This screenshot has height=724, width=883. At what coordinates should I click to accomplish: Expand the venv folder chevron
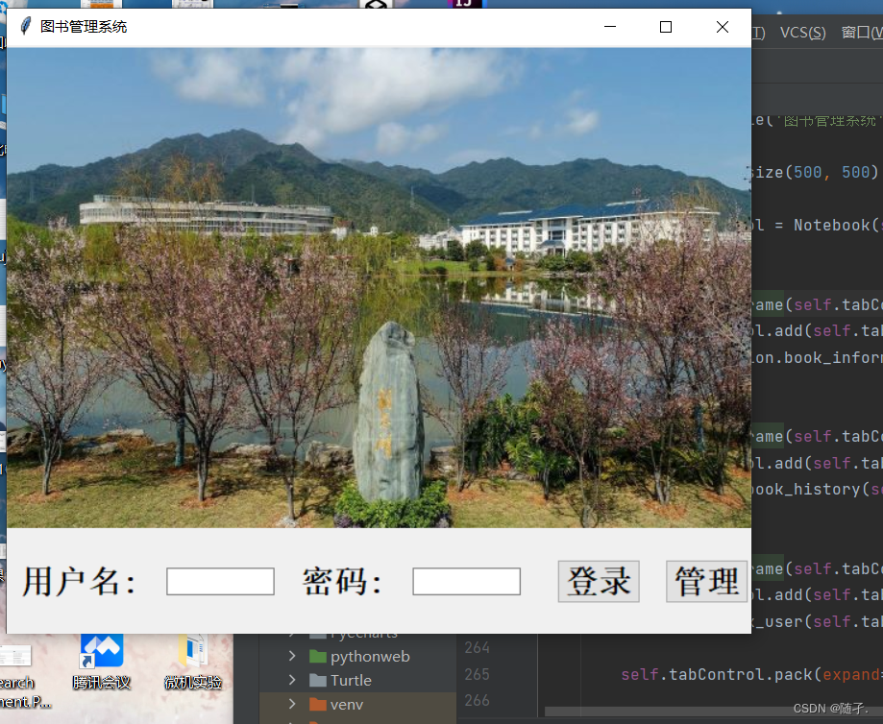coord(292,704)
